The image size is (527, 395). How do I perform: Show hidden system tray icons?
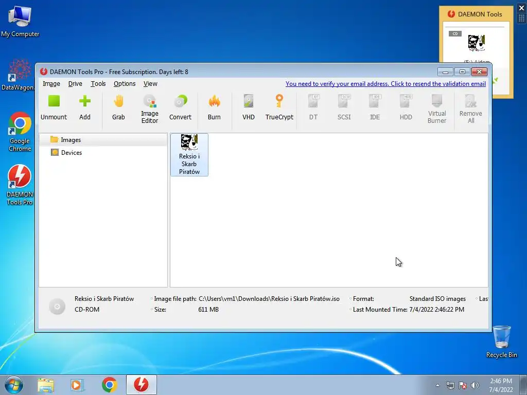click(x=437, y=385)
